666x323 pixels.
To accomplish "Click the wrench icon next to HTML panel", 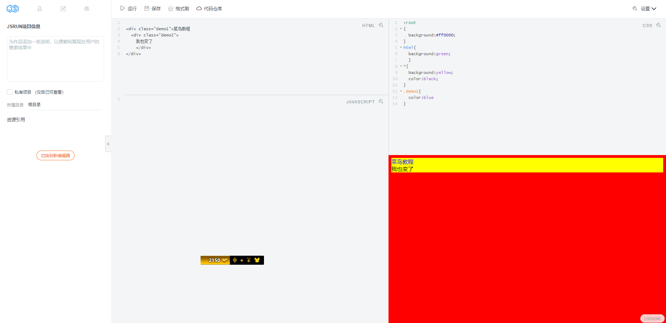I will point(381,25).
